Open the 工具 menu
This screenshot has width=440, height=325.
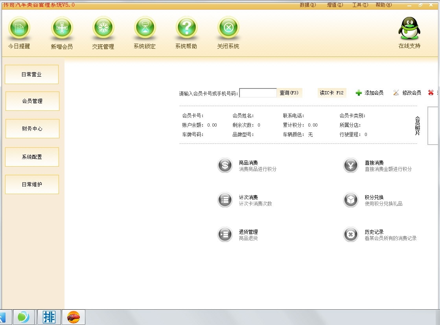(x=360, y=5)
